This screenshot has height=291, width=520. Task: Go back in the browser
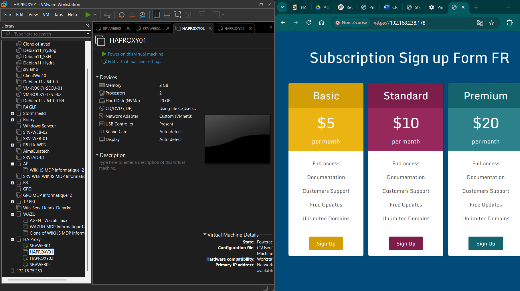point(283,23)
